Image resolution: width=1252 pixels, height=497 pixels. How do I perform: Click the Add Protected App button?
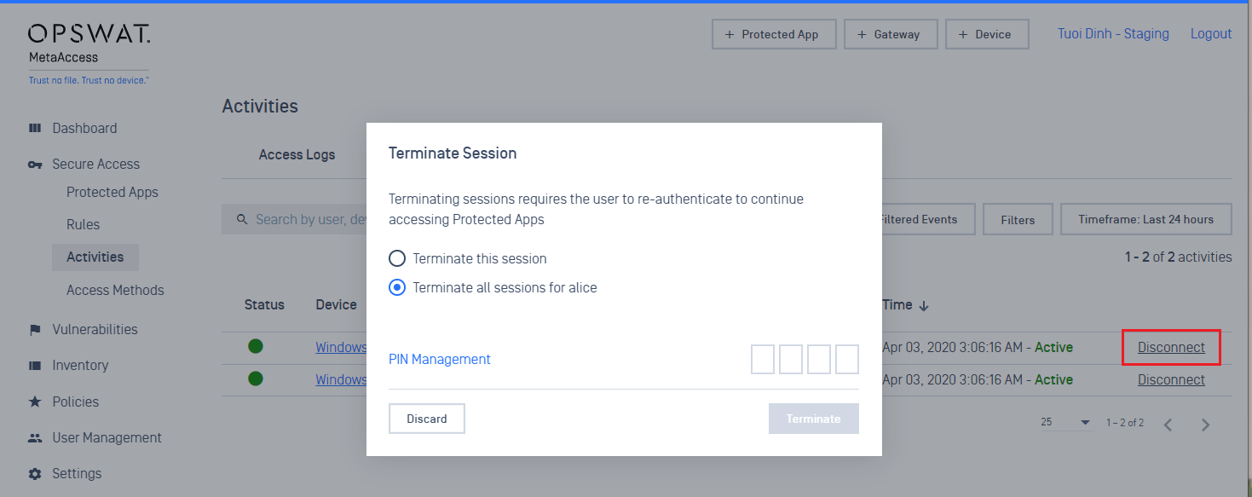[774, 34]
